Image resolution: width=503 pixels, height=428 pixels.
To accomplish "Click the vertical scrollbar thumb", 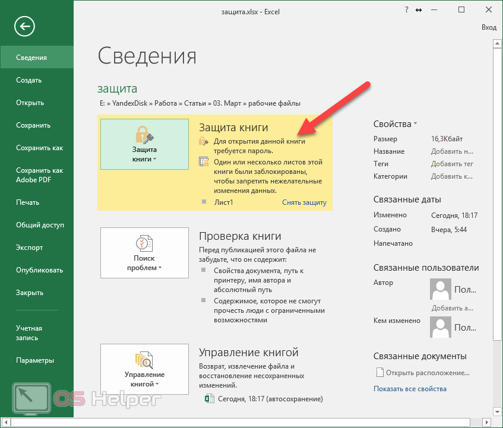I will (x=497, y=194).
